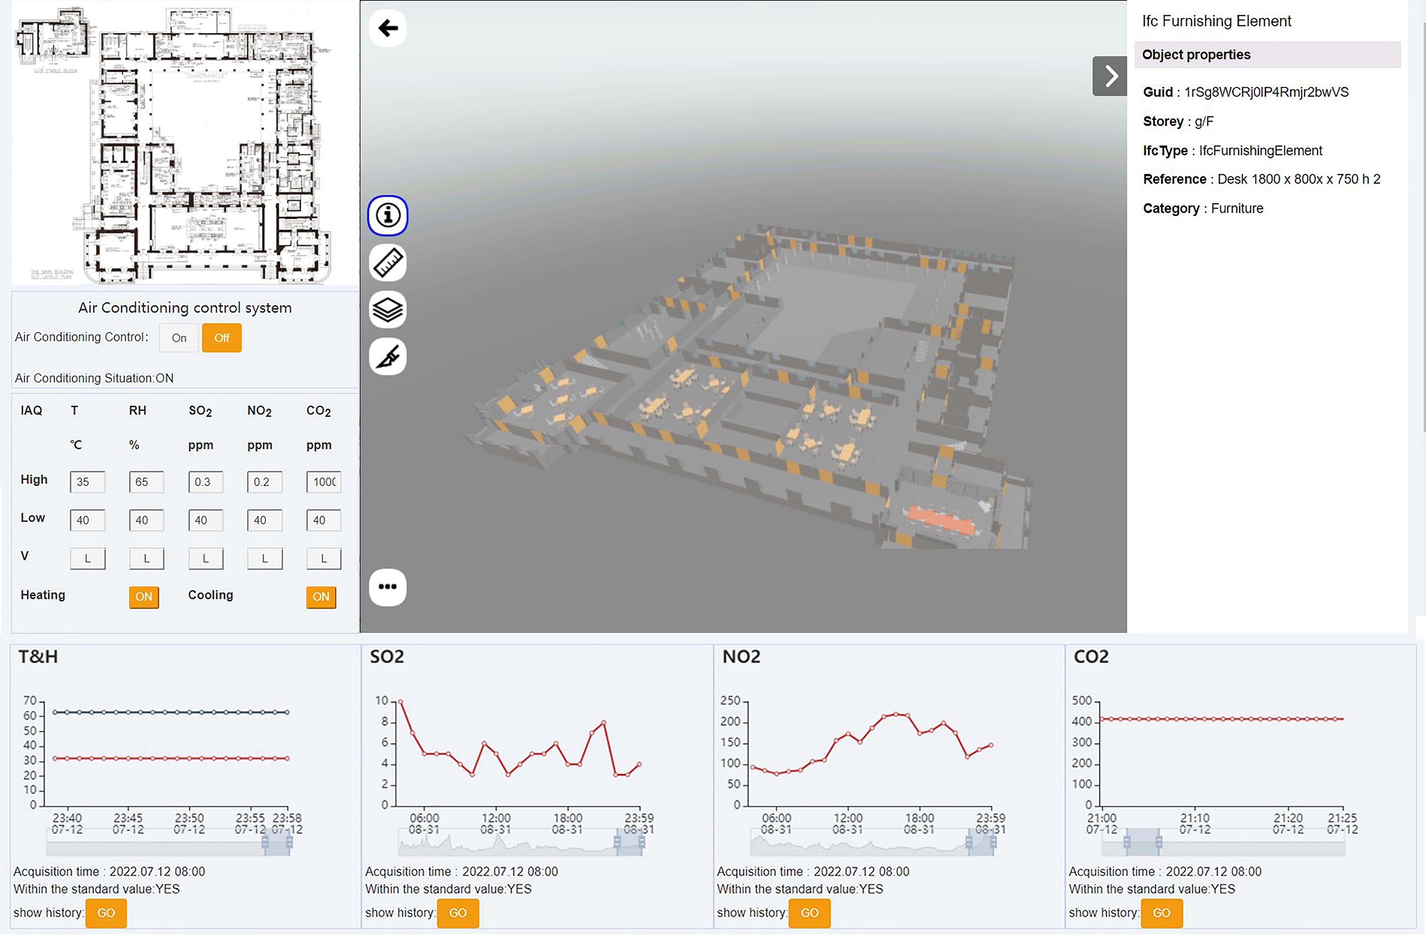Open the three-dots more options button

(x=387, y=587)
